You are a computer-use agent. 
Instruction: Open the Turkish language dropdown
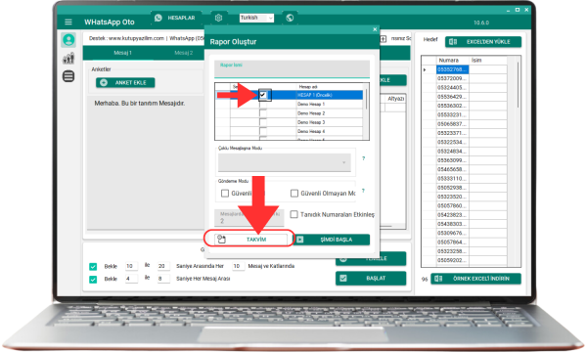(x=256, y=18)
